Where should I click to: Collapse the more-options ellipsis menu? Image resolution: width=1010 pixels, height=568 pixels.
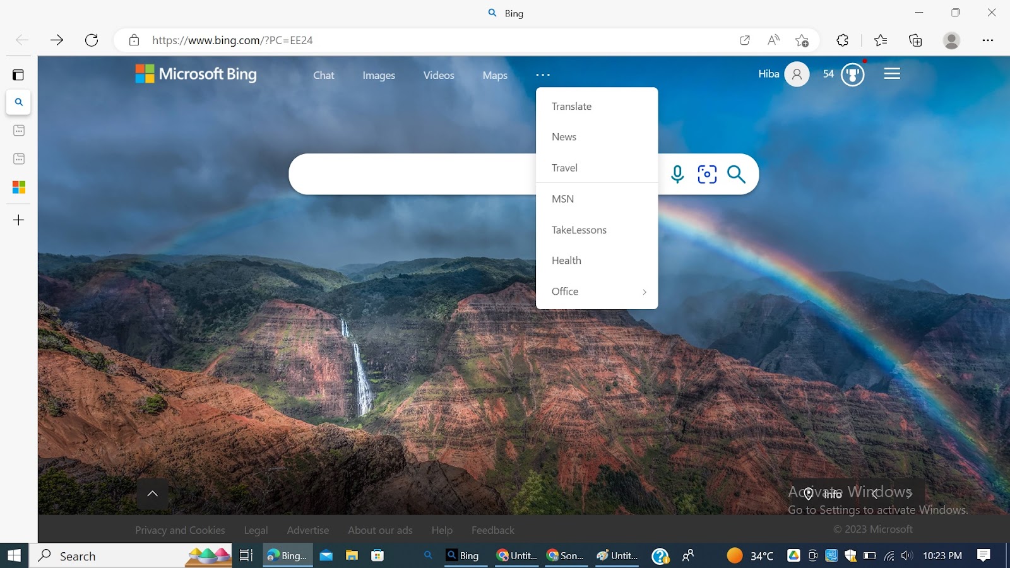(543, 74)
